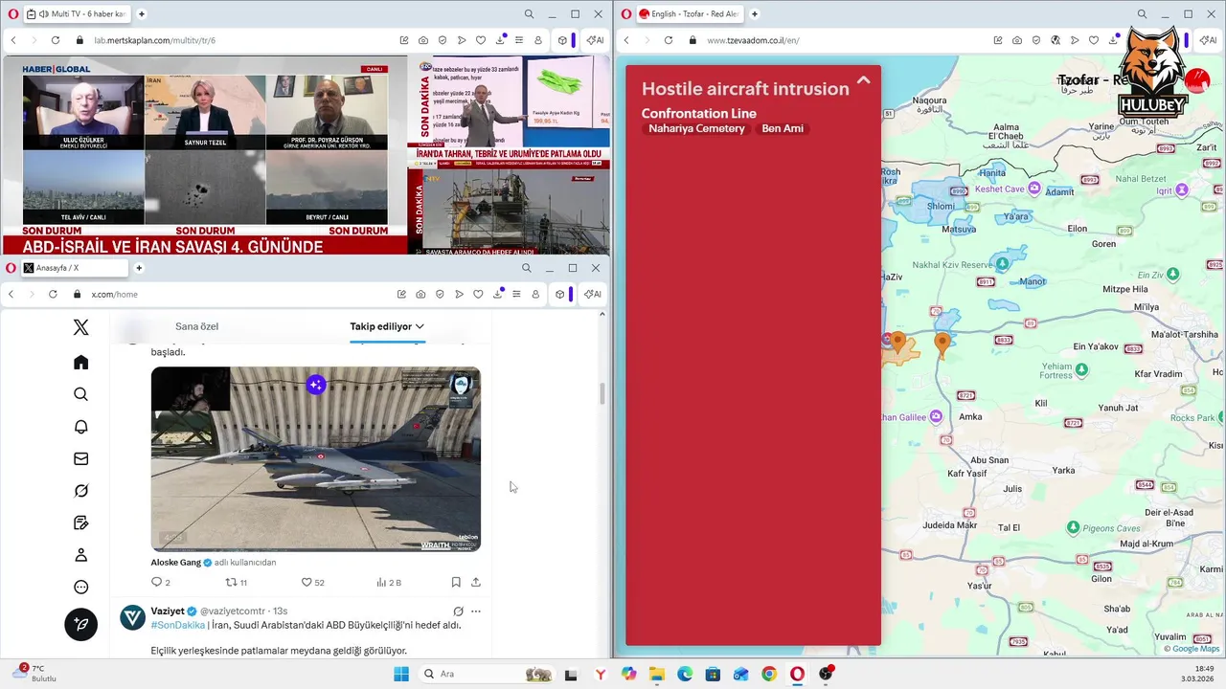The height and width of the screenshot is (689, 1226).
Task: Open Windows Start menu
Action: point(401,674)
